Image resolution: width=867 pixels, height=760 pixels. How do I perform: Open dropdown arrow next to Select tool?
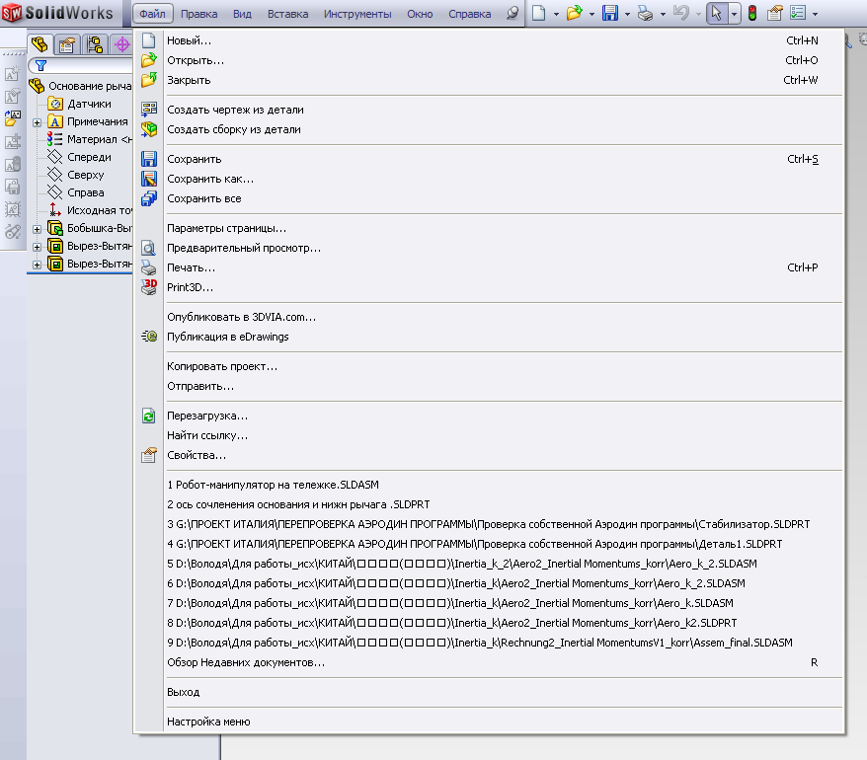click(734, 14)
